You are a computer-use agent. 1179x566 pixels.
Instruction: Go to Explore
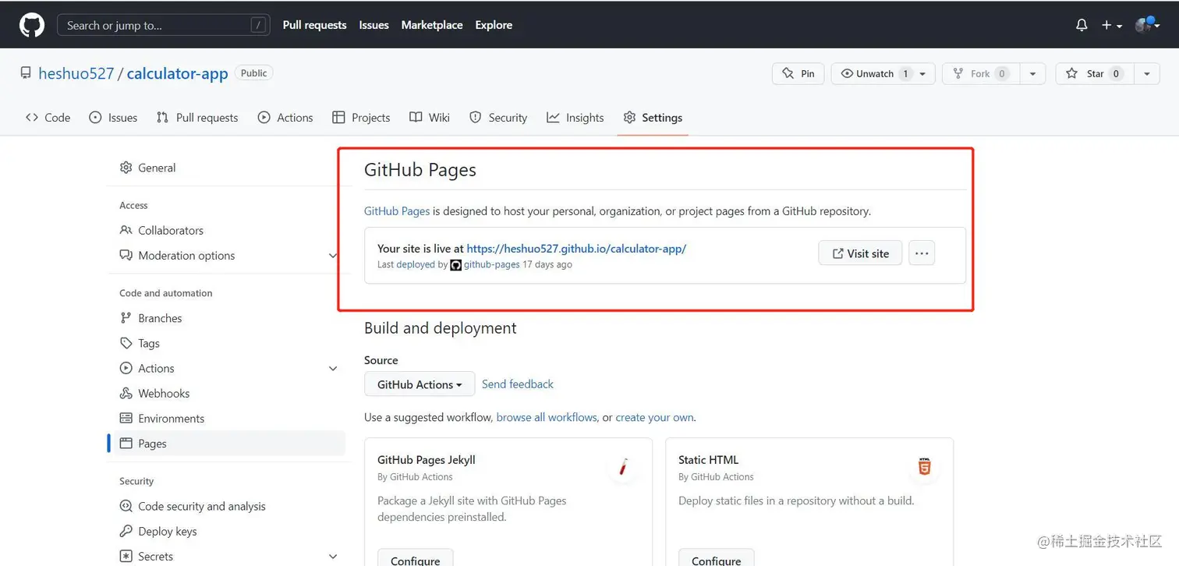(x=494, y=25)
